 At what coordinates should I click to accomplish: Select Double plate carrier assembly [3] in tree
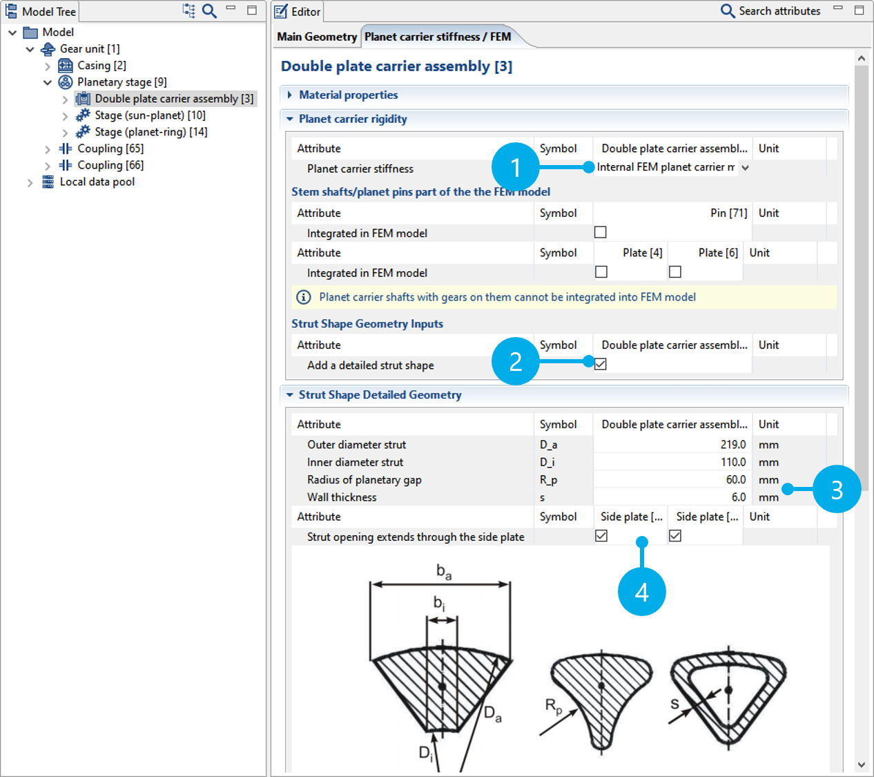(x=173, y=99)
